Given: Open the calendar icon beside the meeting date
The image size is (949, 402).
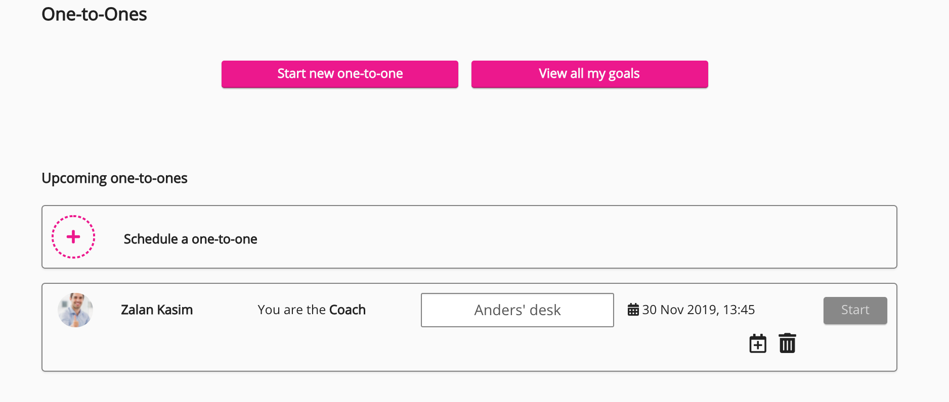Looking at the screenshot, I should (x=634, y=309).
